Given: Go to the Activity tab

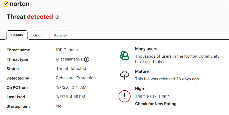Looking at the screenshot, I should point(60,35).
